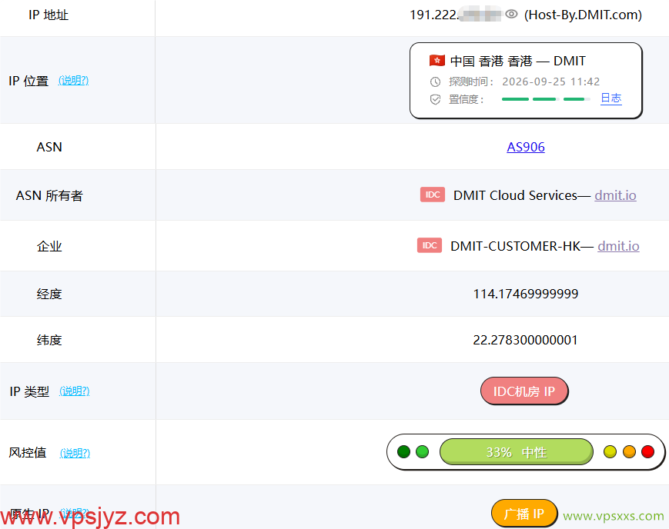This screenshot has width=669, height=529.
Task: Click the IP 类型 row label
Action: [x=29, y=391]
